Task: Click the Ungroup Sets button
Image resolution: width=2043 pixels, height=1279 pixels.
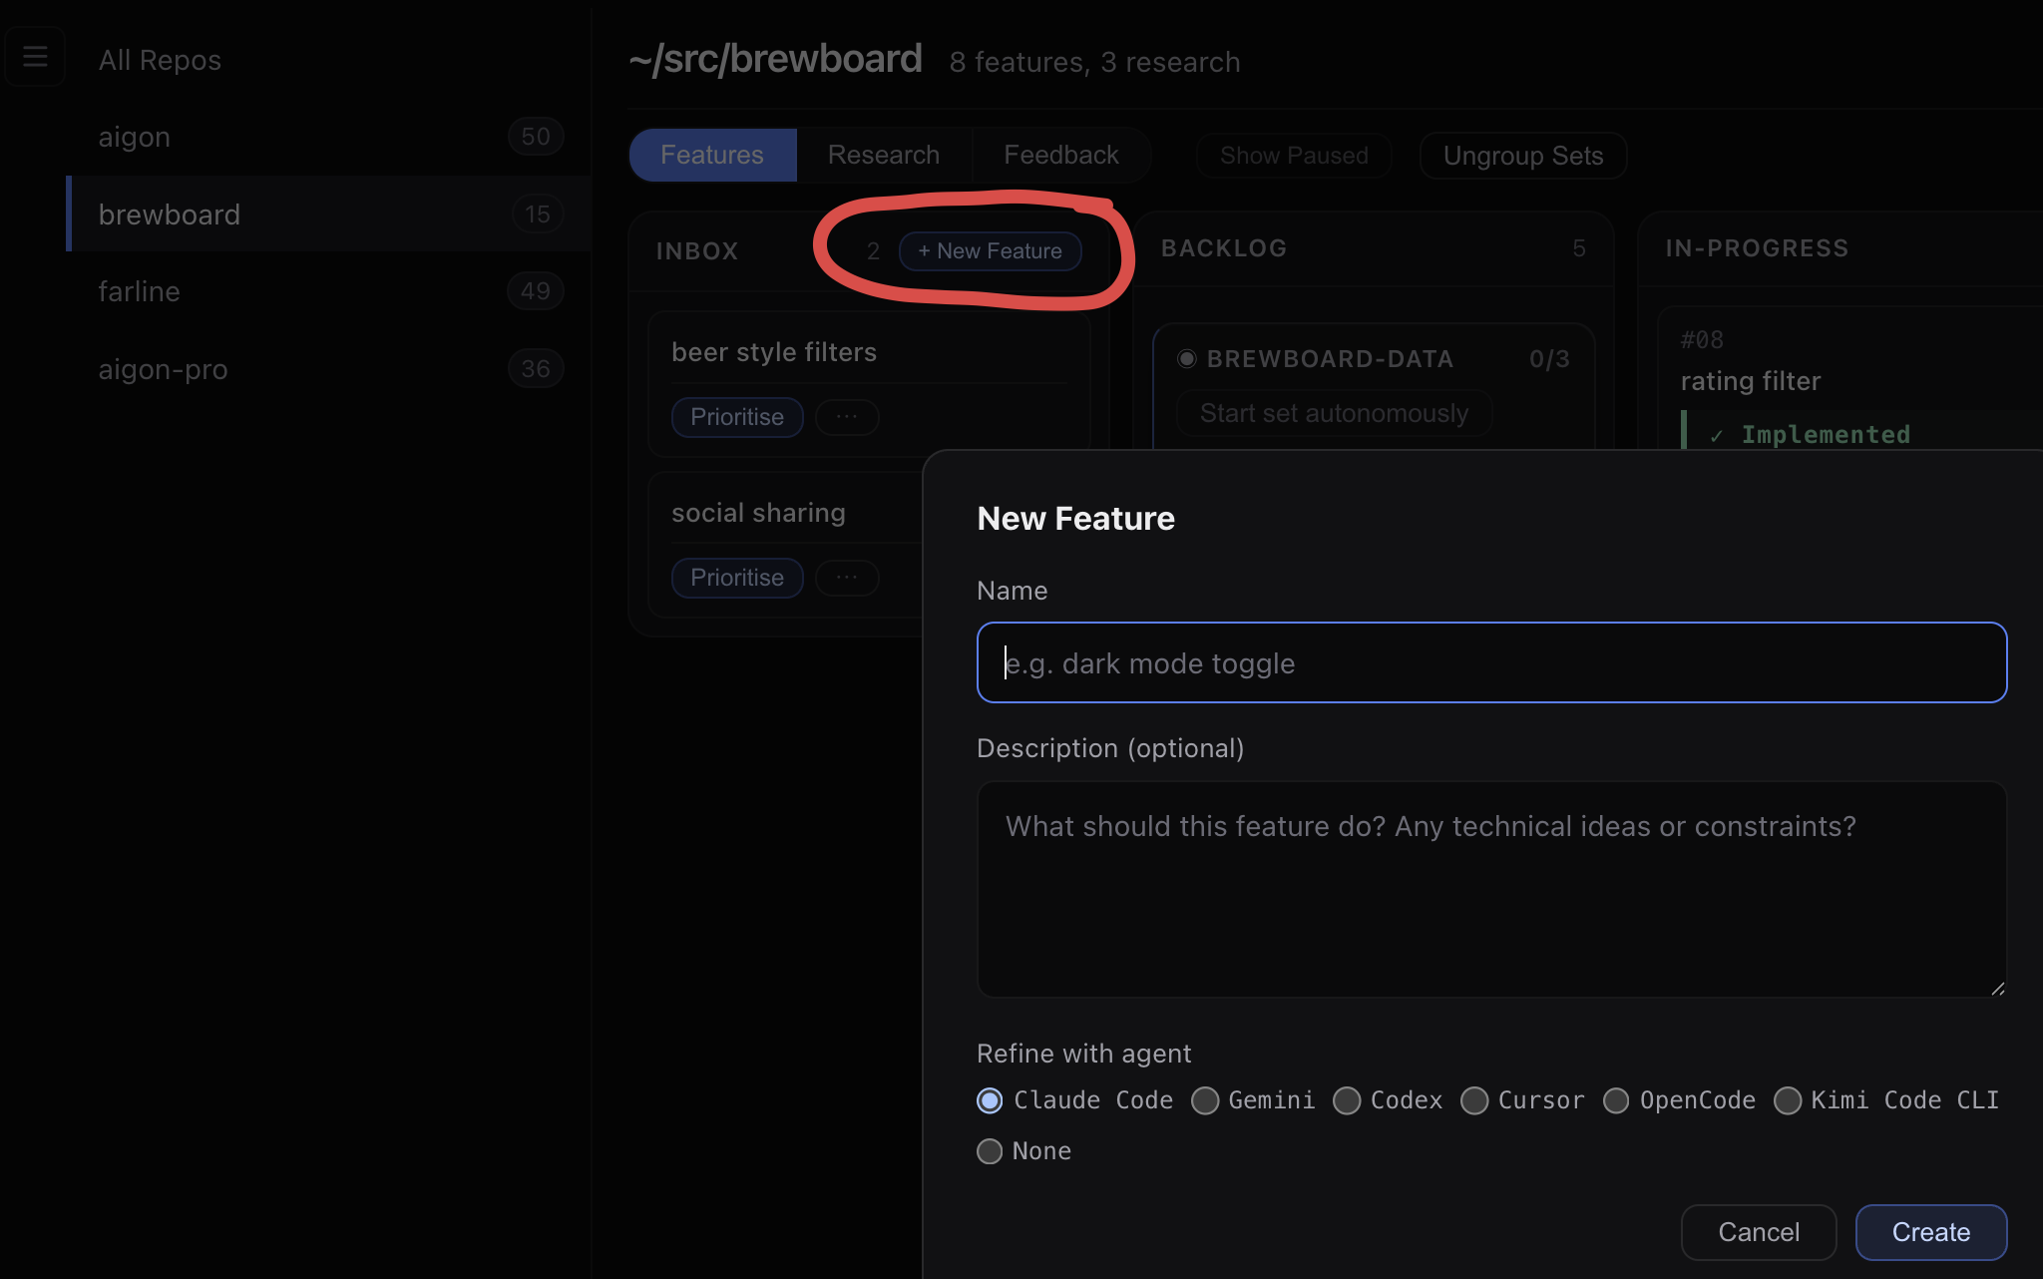Action: click(1523, 156)
